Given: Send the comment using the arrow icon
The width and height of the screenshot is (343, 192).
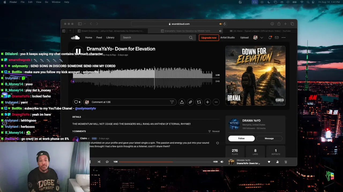Looking at the screenshot, I should 172,102.
